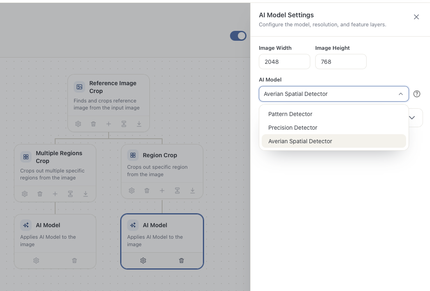This screenshot has width=430, height=291.
Task: Click 'Finds and crops reference image' description
Action: [107, 104]
